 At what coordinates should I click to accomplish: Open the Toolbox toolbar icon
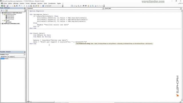[41, 6]
